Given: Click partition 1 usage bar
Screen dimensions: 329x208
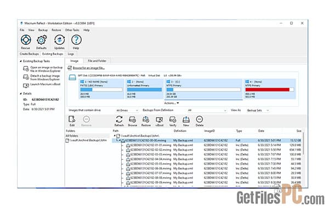Looking at the screenshot, I should (x=101, y=90).
